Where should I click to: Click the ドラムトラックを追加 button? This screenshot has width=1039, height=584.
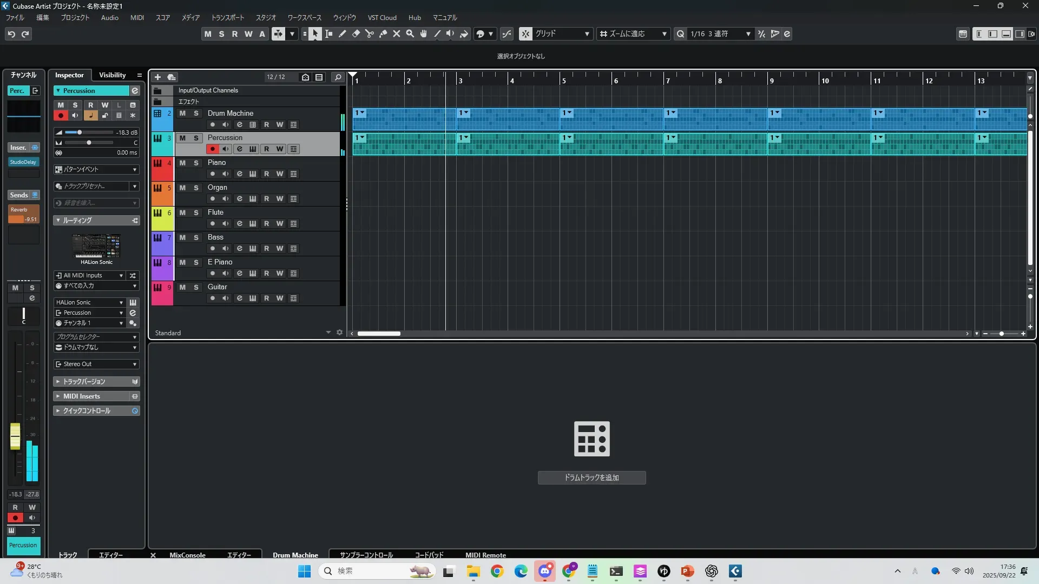pyautogui.click(x=591, y=477)
